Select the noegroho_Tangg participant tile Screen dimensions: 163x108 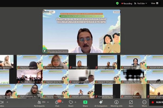tap(133, 76)
